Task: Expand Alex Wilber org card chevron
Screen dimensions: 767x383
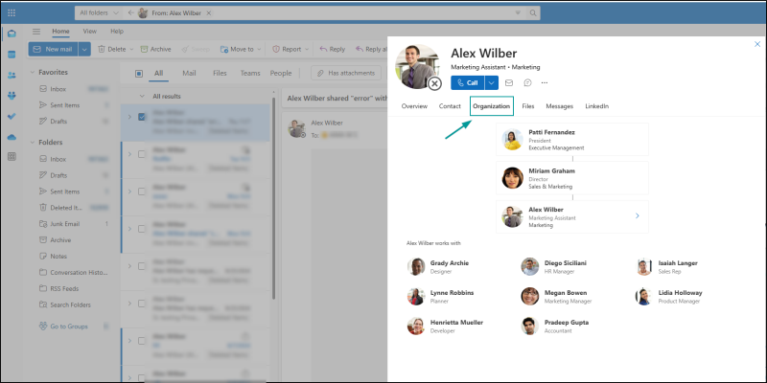Action: click(638, 215)
